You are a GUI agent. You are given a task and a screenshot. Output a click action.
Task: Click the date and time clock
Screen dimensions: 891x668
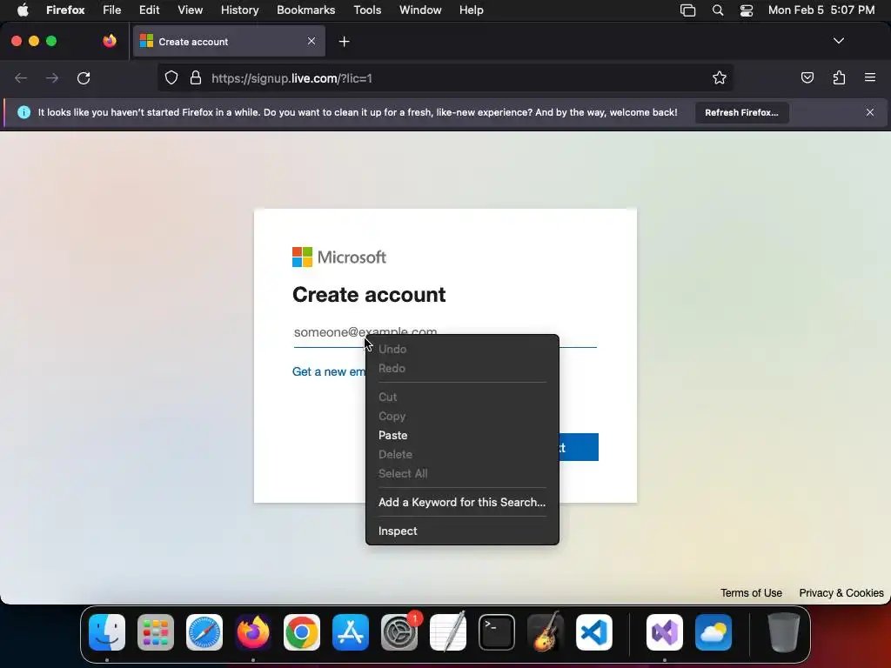821,10
